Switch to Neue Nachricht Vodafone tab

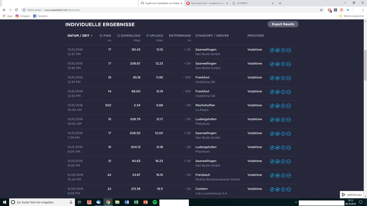[207, 3]
